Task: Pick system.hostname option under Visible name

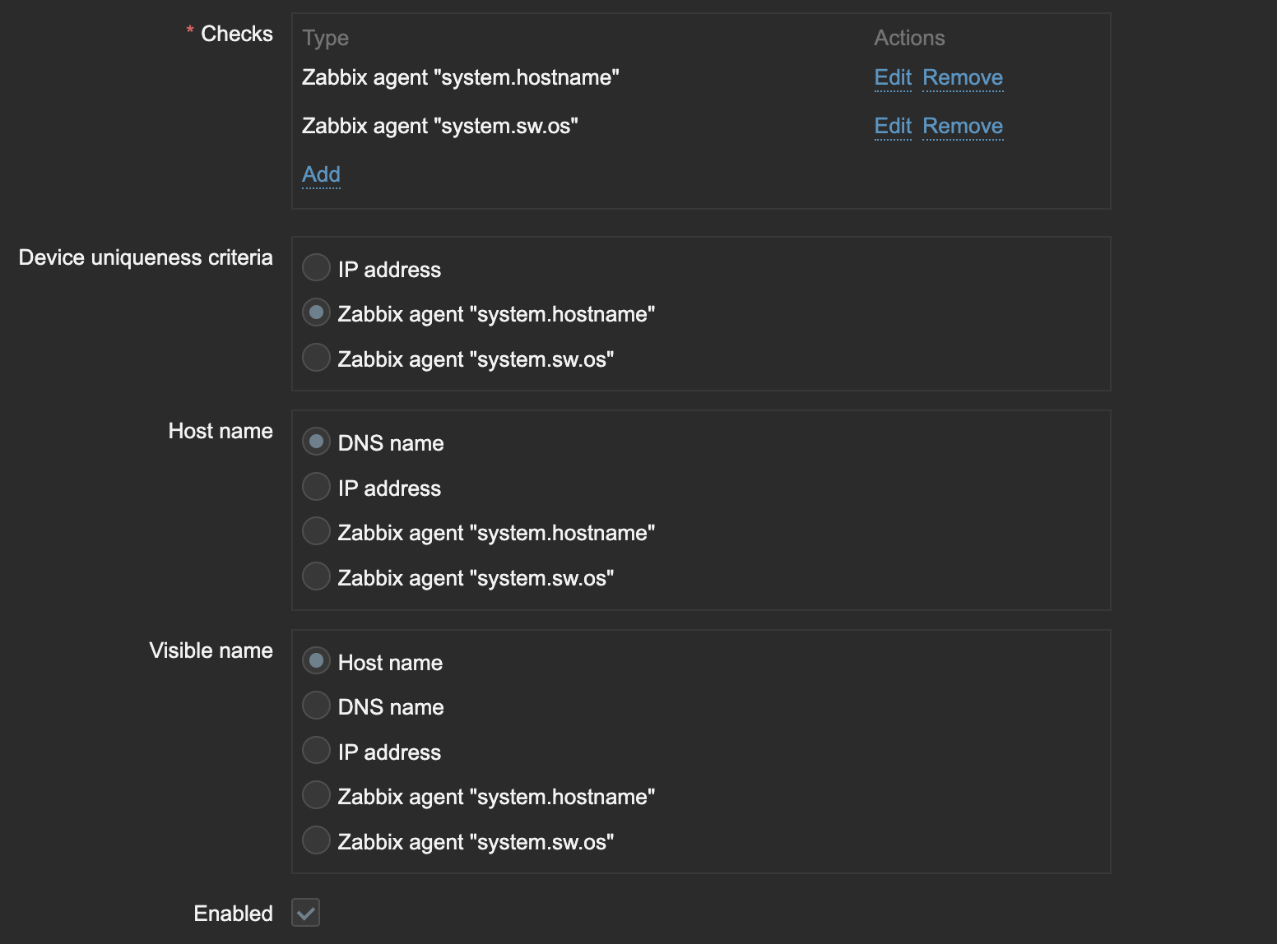Action: click(317, 795)
